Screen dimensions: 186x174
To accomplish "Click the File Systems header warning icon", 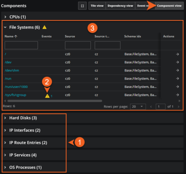I will 45,27.
